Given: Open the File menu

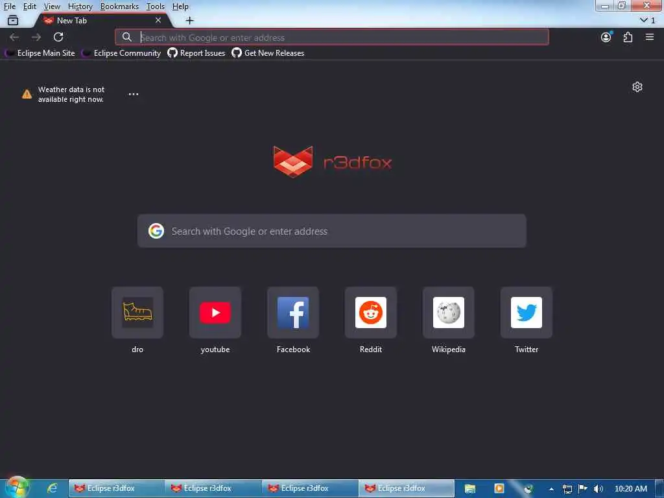Looking at the screenshot, I should (10, 6).
